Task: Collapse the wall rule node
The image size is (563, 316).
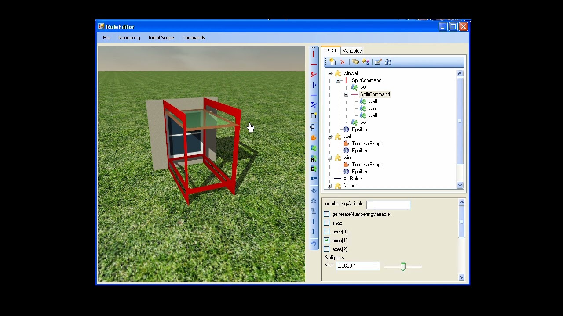Action: (329, 136)
